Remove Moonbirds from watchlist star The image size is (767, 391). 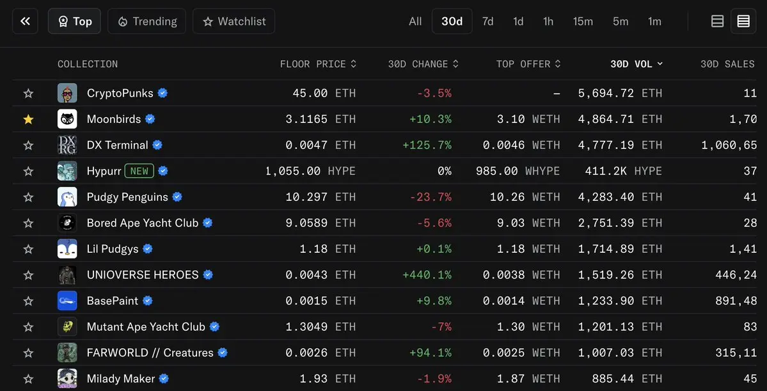click(28, 119)
